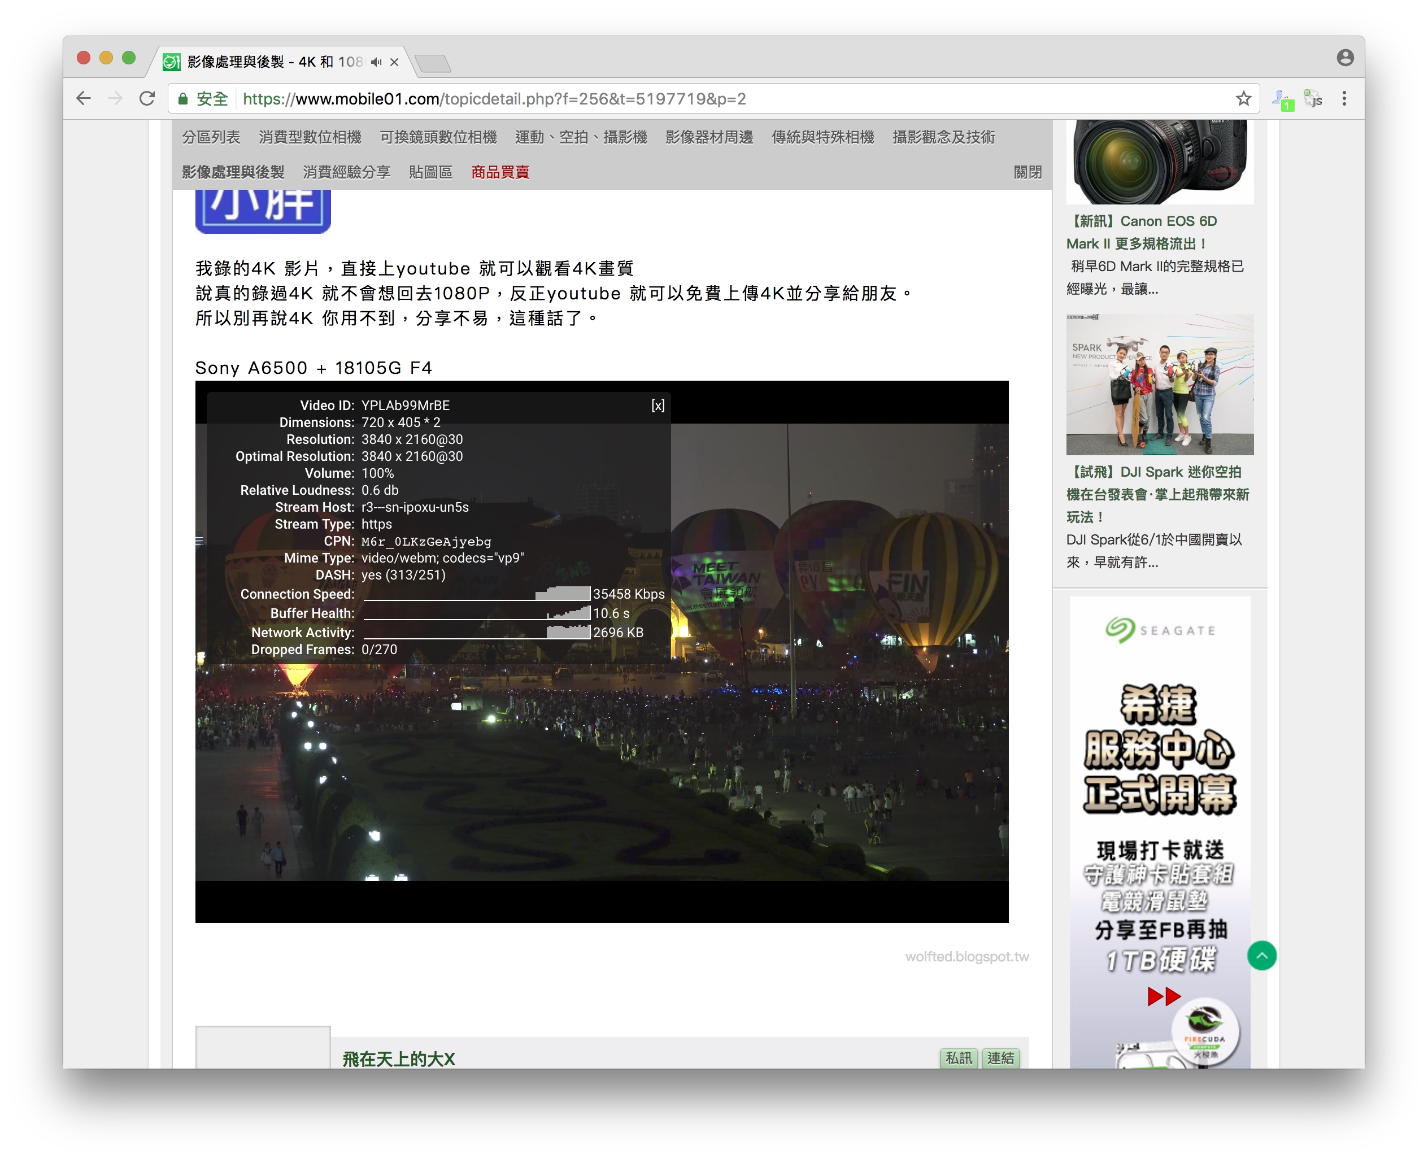Open the 貼圖區 category
Image resolution: width=1428 pixels, height=1159 pixels.
pyautogui.click(x=430, y=172)
